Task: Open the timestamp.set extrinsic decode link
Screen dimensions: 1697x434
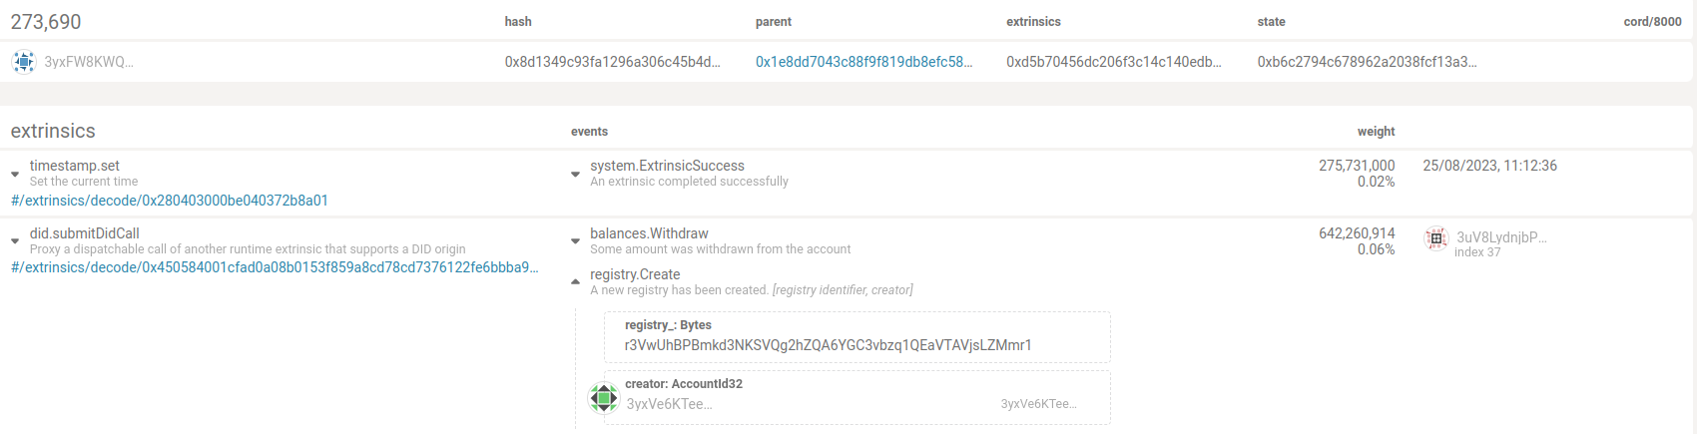Action: pyautogui.click(x=170, y=201)
